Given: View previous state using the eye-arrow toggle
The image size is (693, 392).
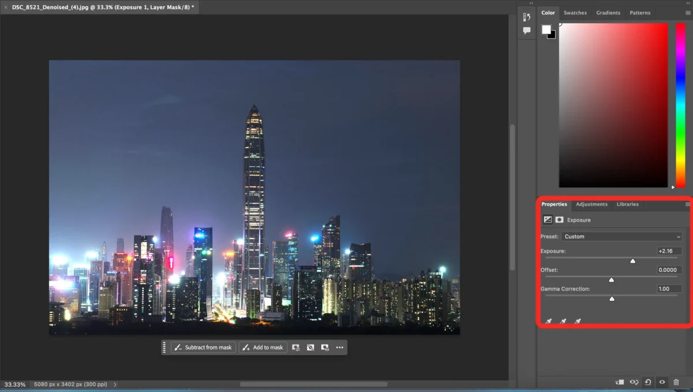Looking at the screenshot, I should (x=634, y=382).
